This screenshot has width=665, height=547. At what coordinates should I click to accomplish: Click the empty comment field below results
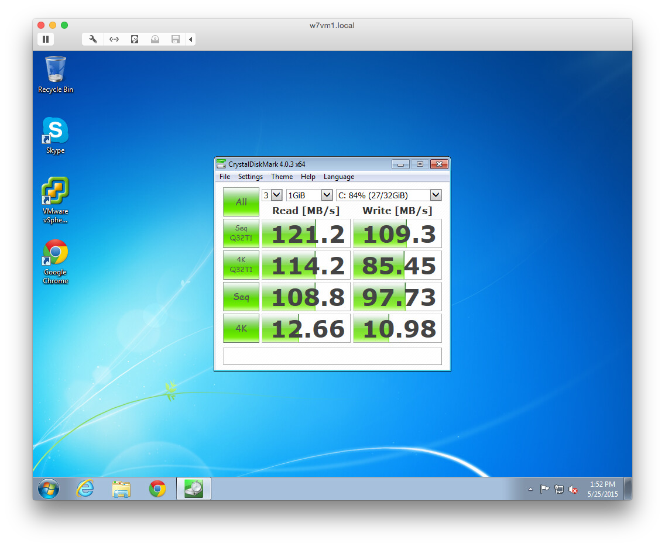pyautogui.click(x=332, y=356)
